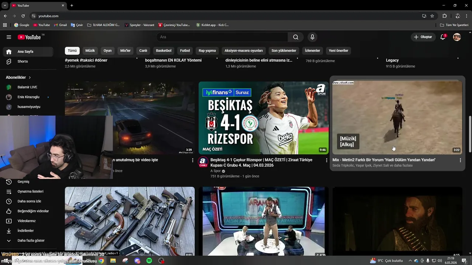The height and width of the screenshot is (265, 472).
Task: Go to Ana Sayfa in sidebar
Action: 28,52
